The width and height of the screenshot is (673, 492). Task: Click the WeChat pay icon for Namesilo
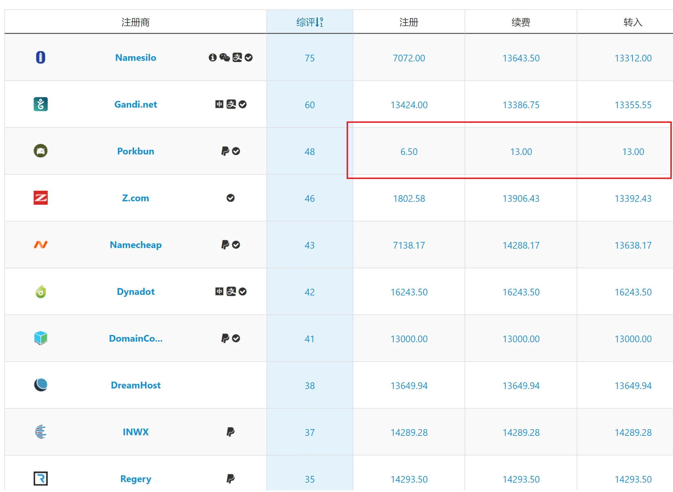click(x=224, y=57)
